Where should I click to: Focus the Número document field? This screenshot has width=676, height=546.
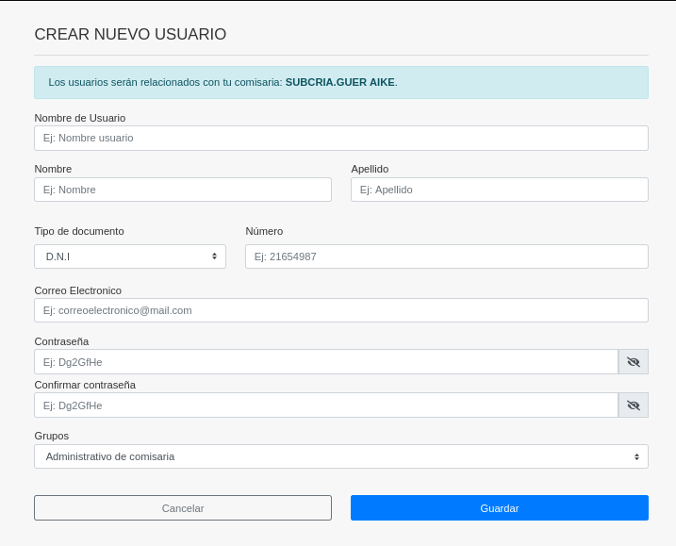[447, 256]
